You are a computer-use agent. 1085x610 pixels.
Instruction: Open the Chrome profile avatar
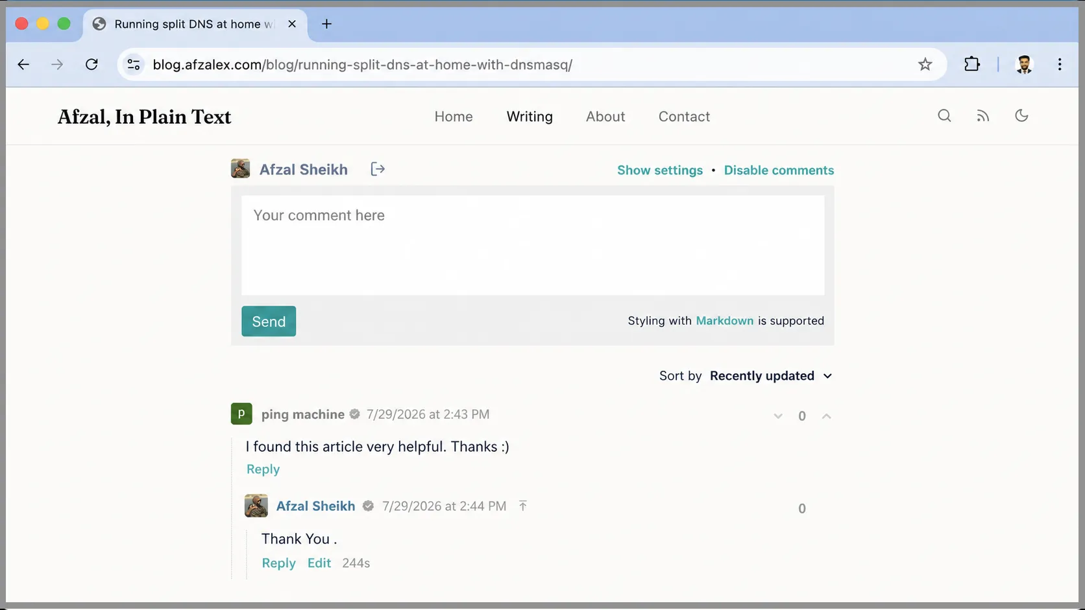click(1024, 64)
